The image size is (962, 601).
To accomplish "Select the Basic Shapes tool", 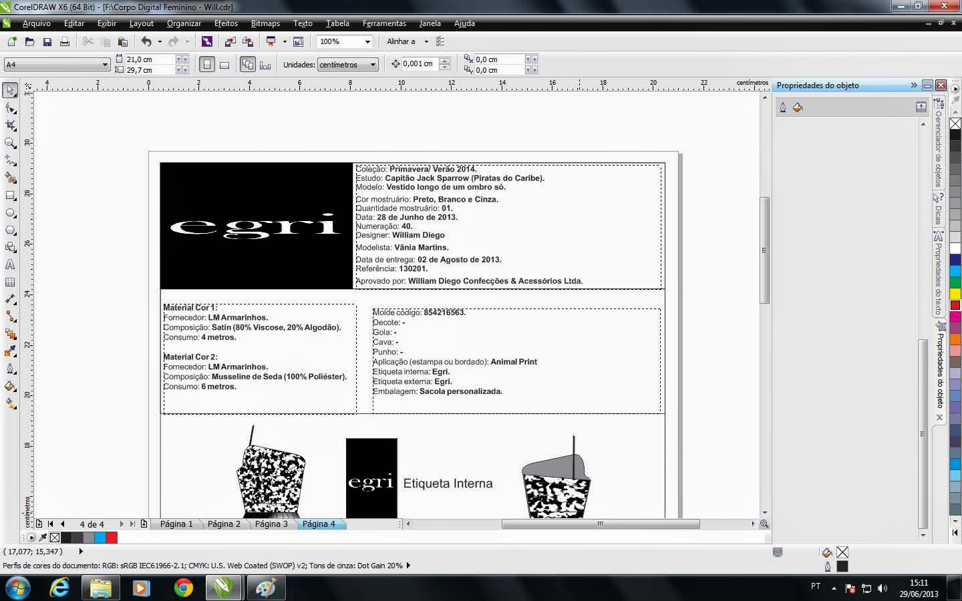I will click(x=10, y=247).
